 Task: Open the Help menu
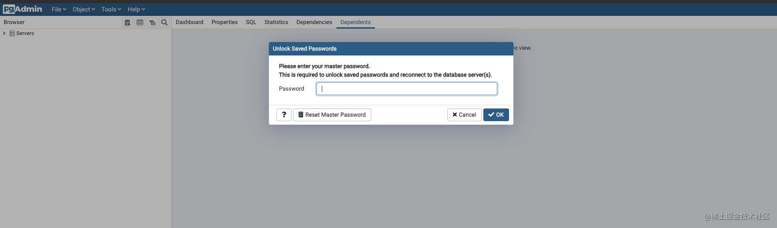coord(136,9)
